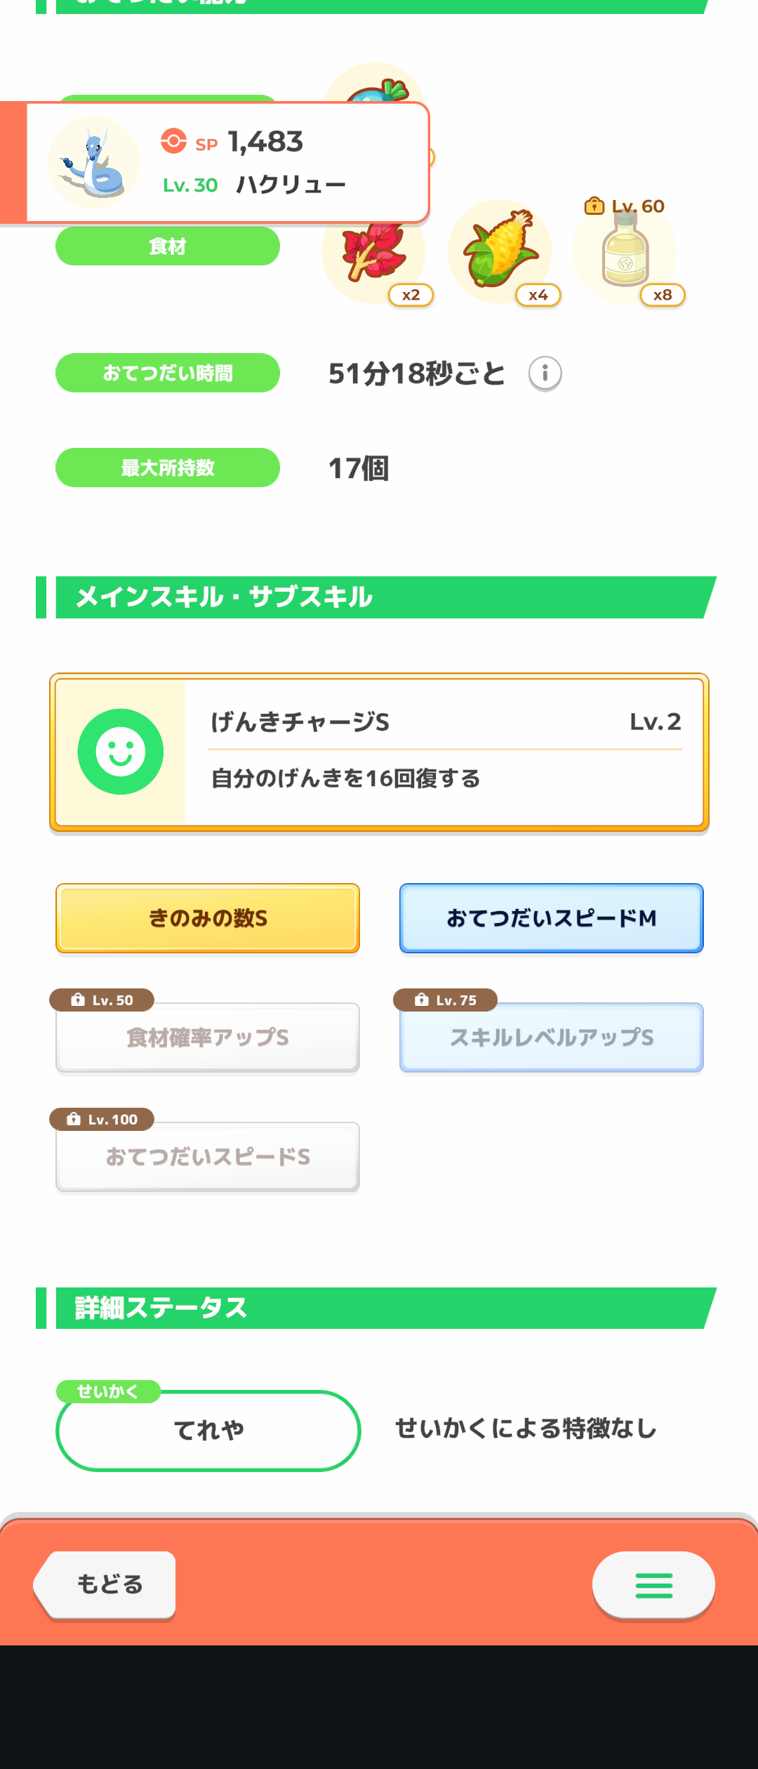This screenshot has height=1769, width=758.
Task: Select the おてつだいスピードM sub skill
Action: 552,918
